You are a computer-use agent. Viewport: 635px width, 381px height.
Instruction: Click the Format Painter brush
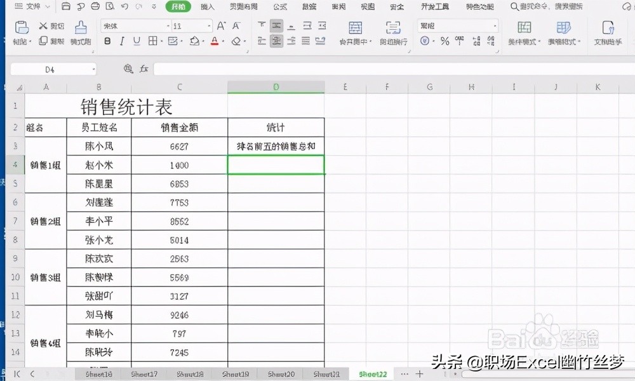[x=81, y=27]
